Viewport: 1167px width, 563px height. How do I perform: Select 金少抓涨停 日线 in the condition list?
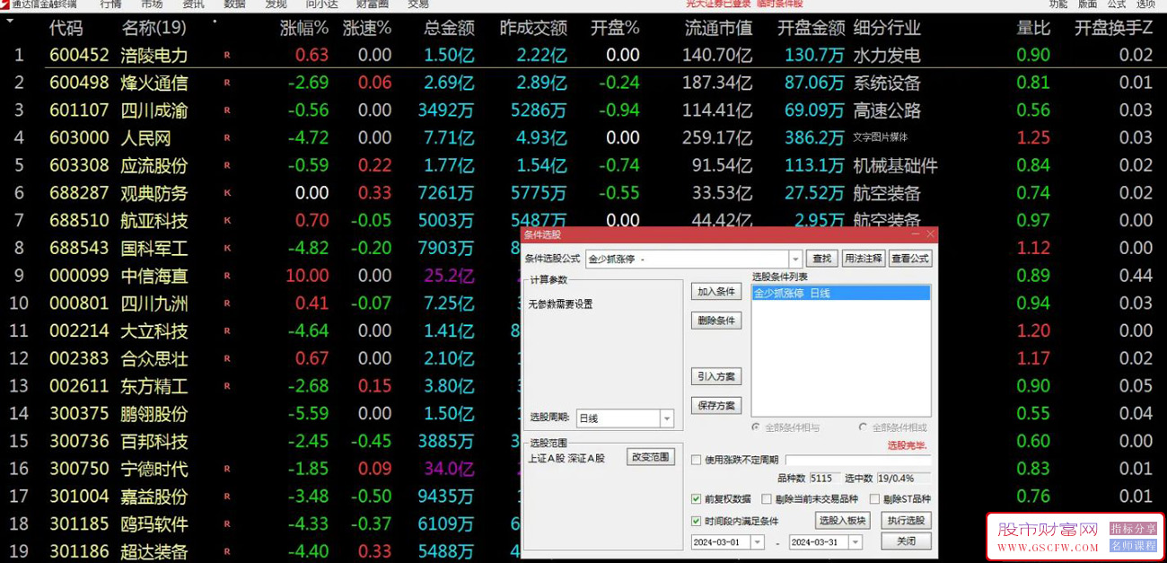pyautogui.click(x=841, y=293)
